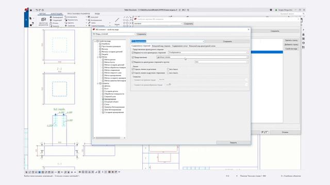
Task: Click the user account icon in the title bar
Action: tap(276, 10)
